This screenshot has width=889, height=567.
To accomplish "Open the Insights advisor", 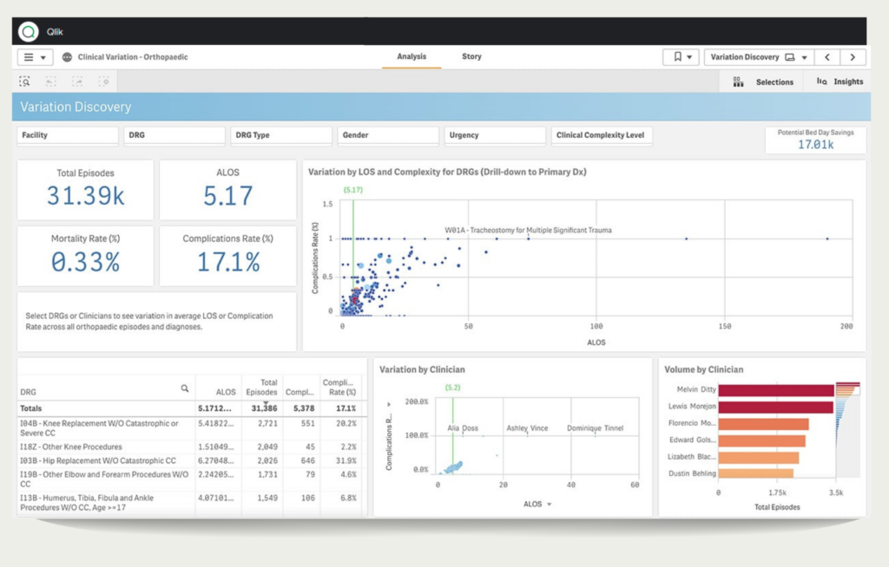I will (840, 82).
